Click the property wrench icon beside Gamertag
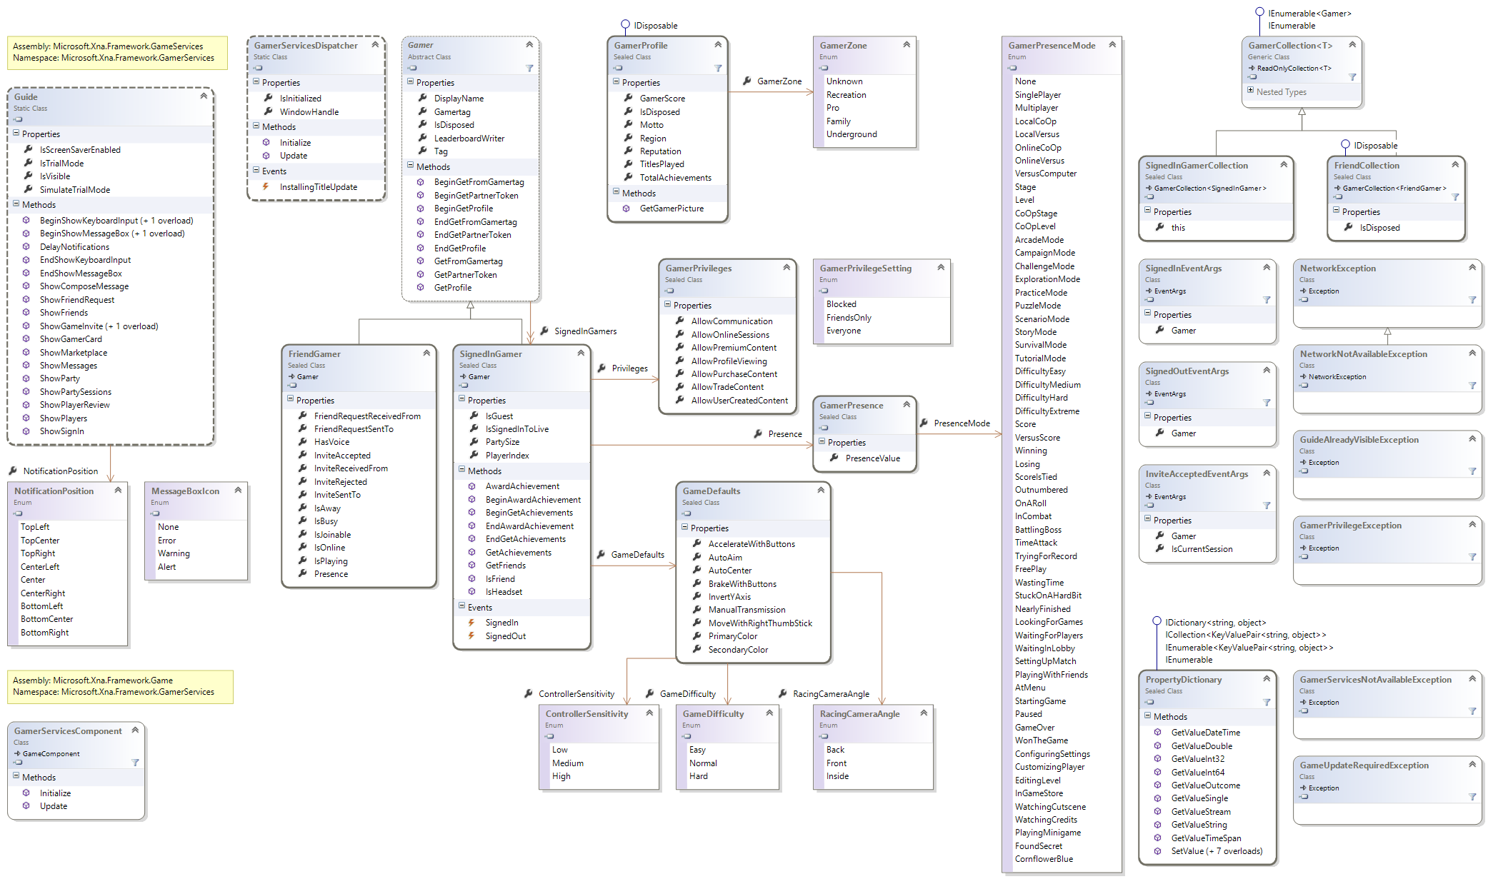The width and height of the screenshot is (1488, 879). pos(422,112)
